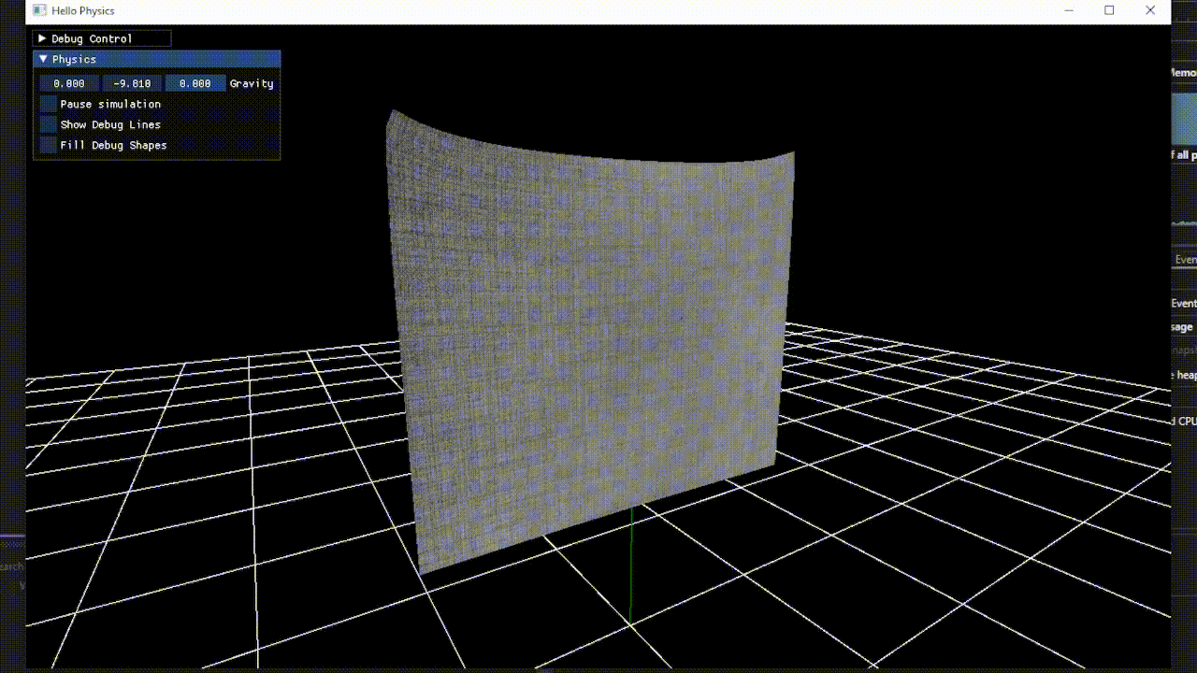
Task: Minimize the Hello Physics window
Action: click(1068, 10)
